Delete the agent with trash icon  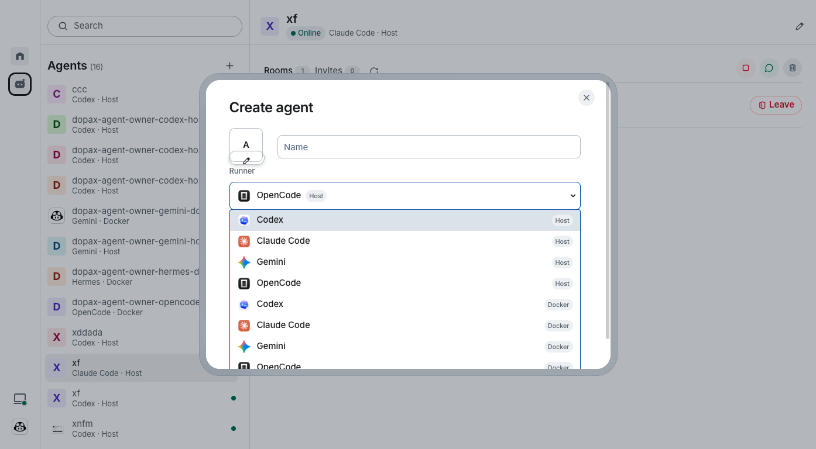(x=793, y=68)
